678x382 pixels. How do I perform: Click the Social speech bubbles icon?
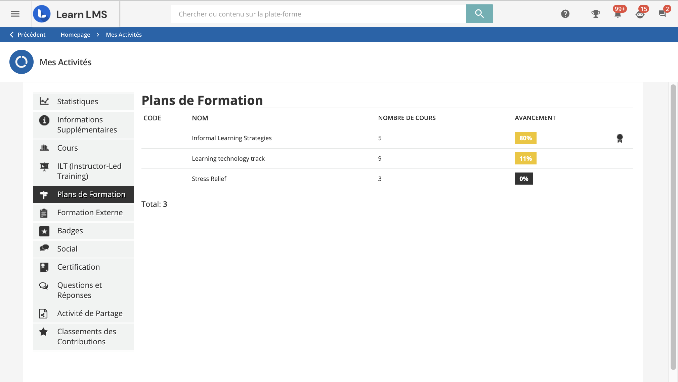(44, 248)
